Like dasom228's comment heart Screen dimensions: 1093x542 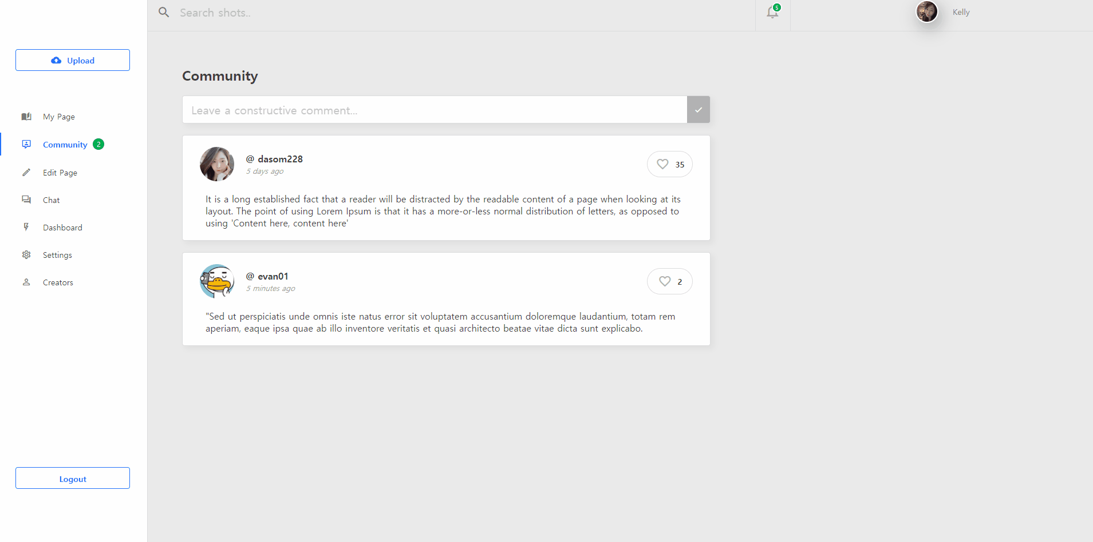pos(662,164)
